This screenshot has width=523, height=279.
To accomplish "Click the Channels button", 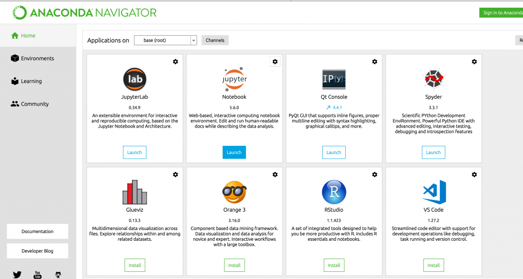I will [x=215, y=40].
